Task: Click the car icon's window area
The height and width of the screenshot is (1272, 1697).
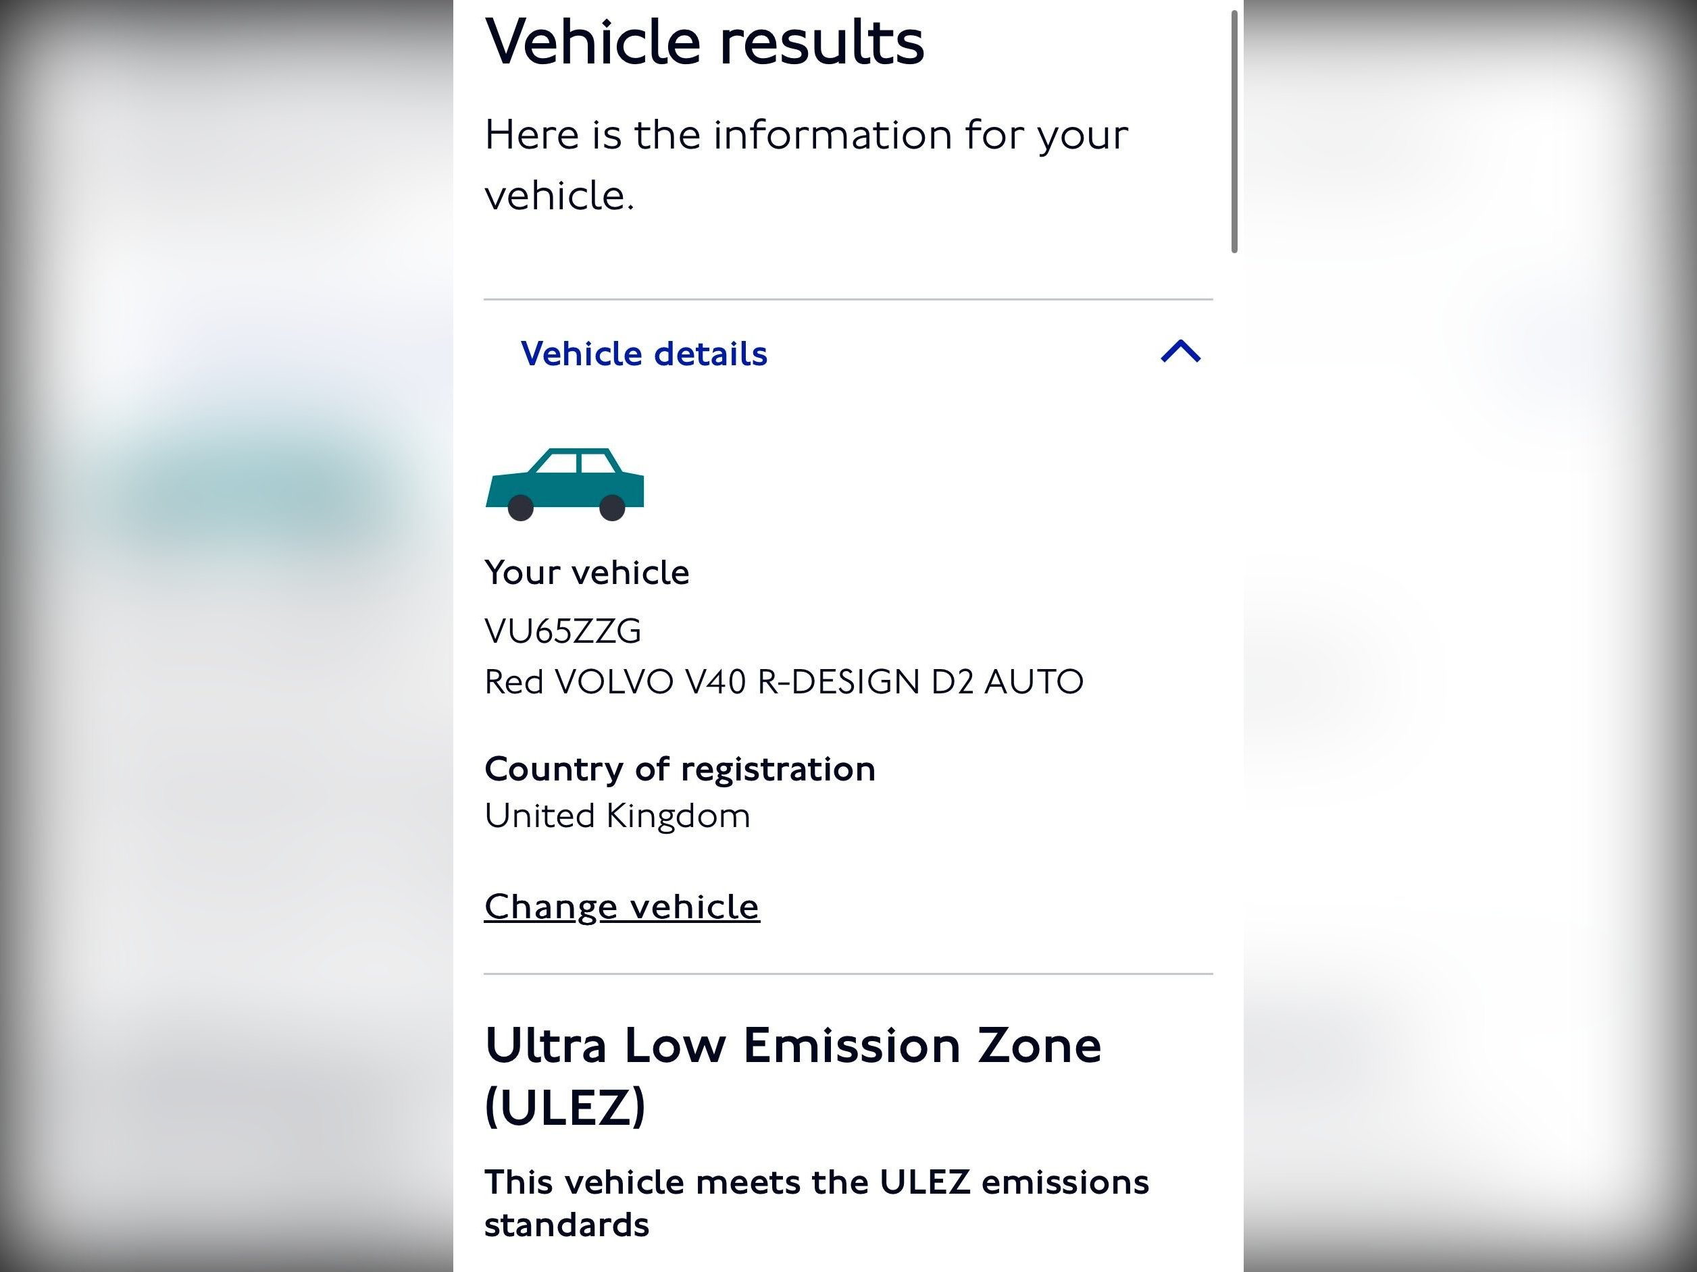Action: tap(577, 462)
